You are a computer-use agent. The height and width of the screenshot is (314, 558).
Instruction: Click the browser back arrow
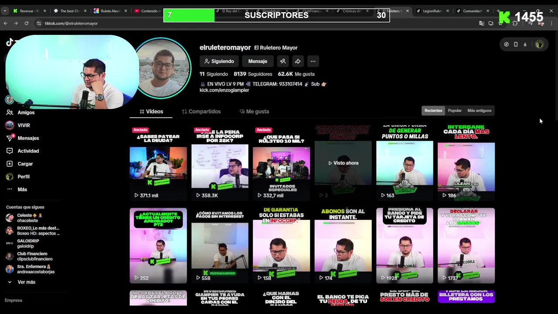[x=6, y=23]
